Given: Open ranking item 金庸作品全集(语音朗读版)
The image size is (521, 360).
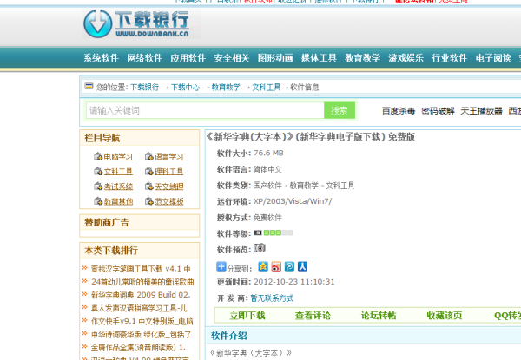Looking at the screenshot, I should point(138,347).
